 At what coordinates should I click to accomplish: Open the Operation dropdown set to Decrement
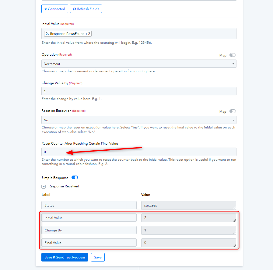click(x=139, y=64)
